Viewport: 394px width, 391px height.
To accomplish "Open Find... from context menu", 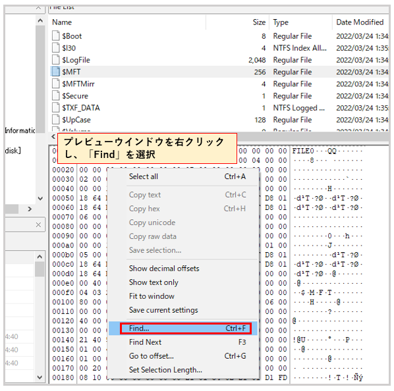I will coord(183,328).
